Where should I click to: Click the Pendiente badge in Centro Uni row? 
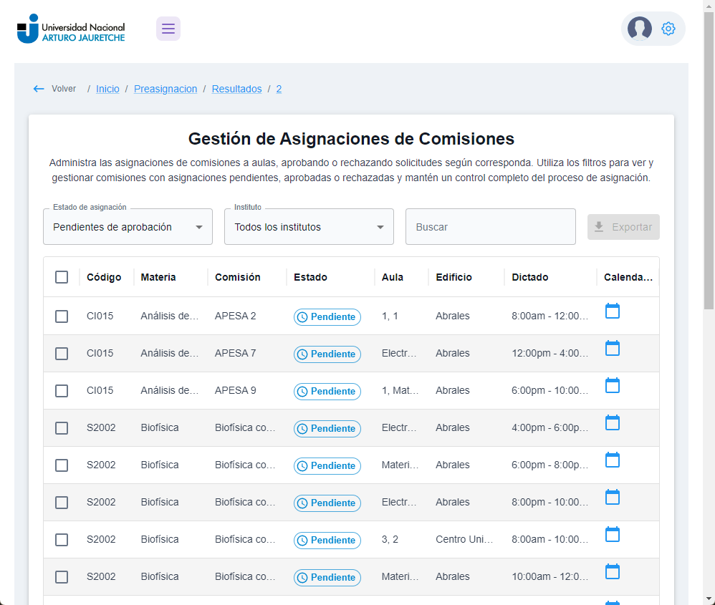(327, 541)
